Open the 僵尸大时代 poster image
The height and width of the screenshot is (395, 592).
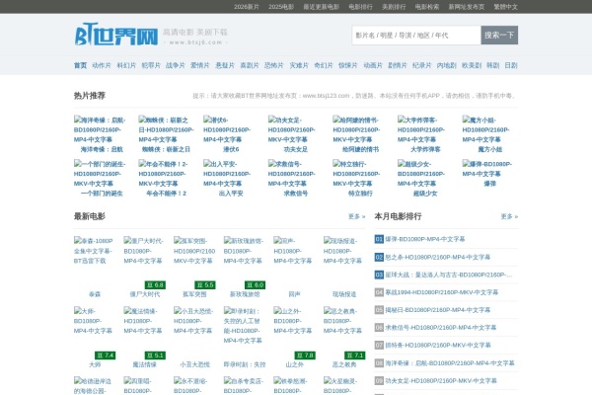click(x=143, y=251)
